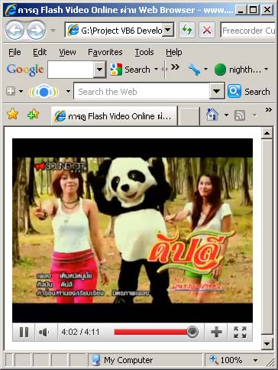Viewport: 278px width, 370px height.
Task: Expand wrench settings dropdown arrow
Action: pos(205,70)
